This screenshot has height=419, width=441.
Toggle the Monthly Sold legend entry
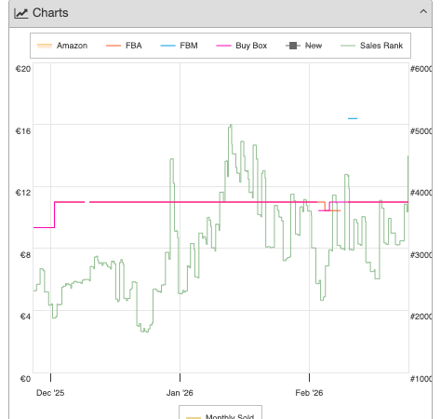tap(220, 416)
